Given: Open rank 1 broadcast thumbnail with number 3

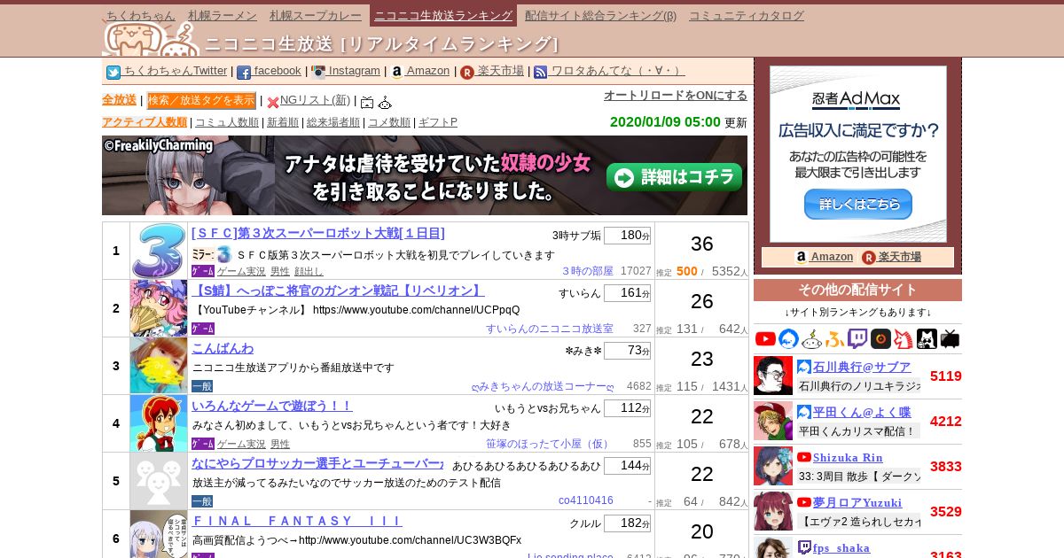Looking at the screenshot, I should (x=159, y=251).
